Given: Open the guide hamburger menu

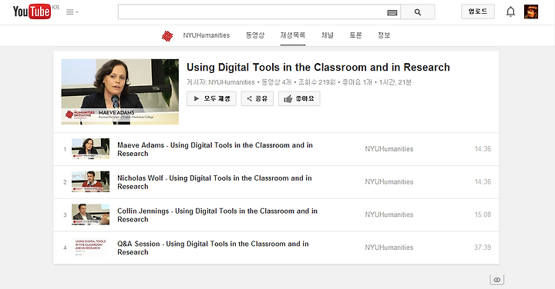Looking at the screenshot, I should (x=72, y=12).
